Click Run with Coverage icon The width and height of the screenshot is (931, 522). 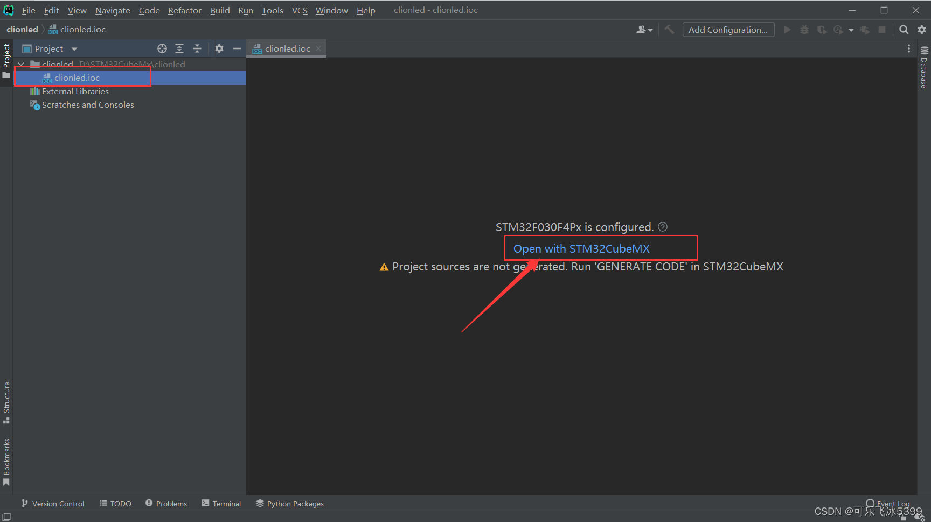(822, 30)
